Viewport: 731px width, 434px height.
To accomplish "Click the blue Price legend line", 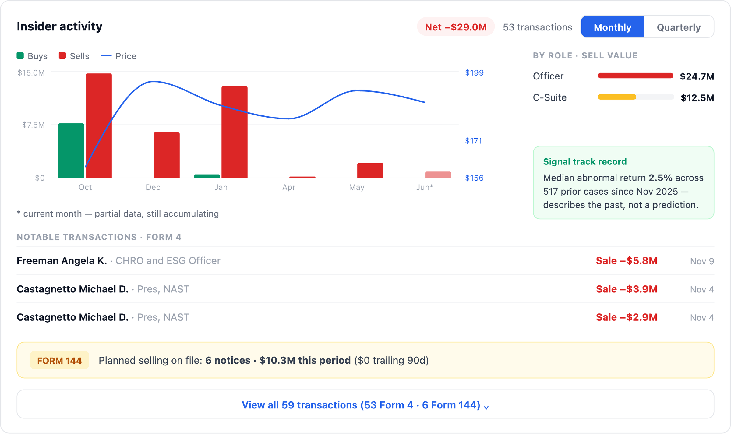I will click(x=106, y=55).
